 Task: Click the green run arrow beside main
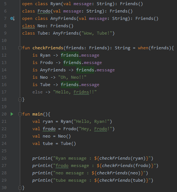(x=12, y=114)
